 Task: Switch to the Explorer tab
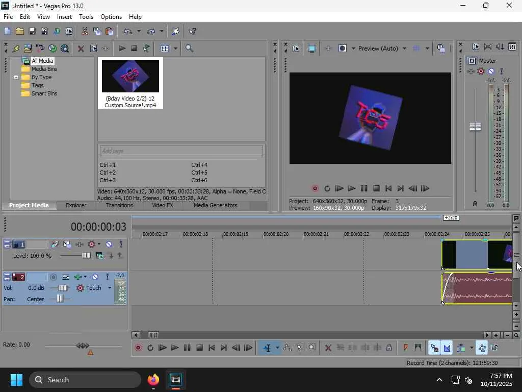[75, 205]
